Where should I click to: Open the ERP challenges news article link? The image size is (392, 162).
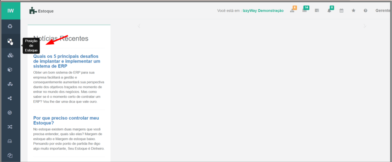click(x=67, y=61)
